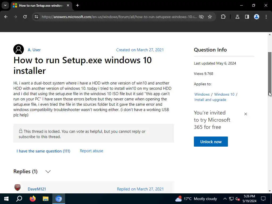Screen dimensions: 272x204
Task: Open DaveM121 avatar image
Action: (18, 188)
